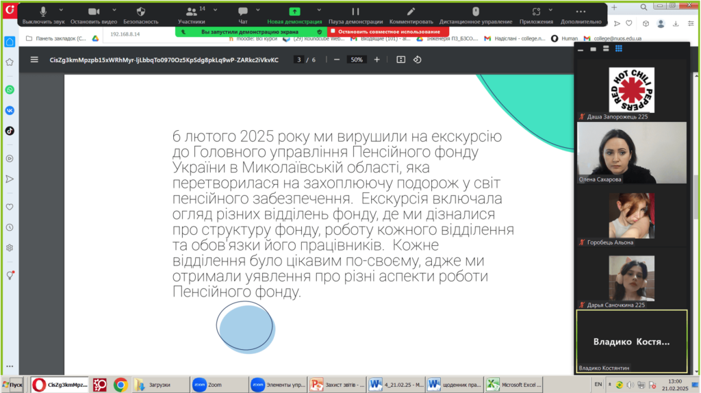Expand video options arrow beside camera
Screen dimensions: 701x393
point(114,10)
